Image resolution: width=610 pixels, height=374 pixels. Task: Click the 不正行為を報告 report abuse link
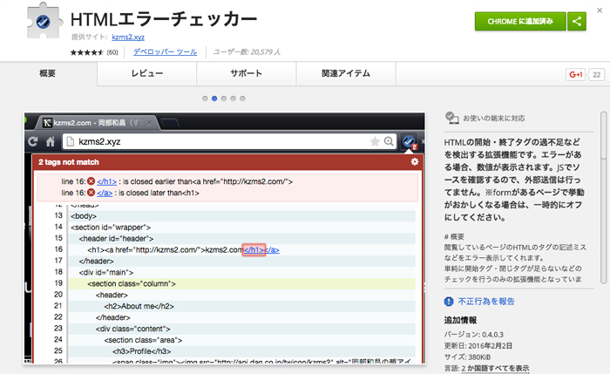click(x=486, y=302)
